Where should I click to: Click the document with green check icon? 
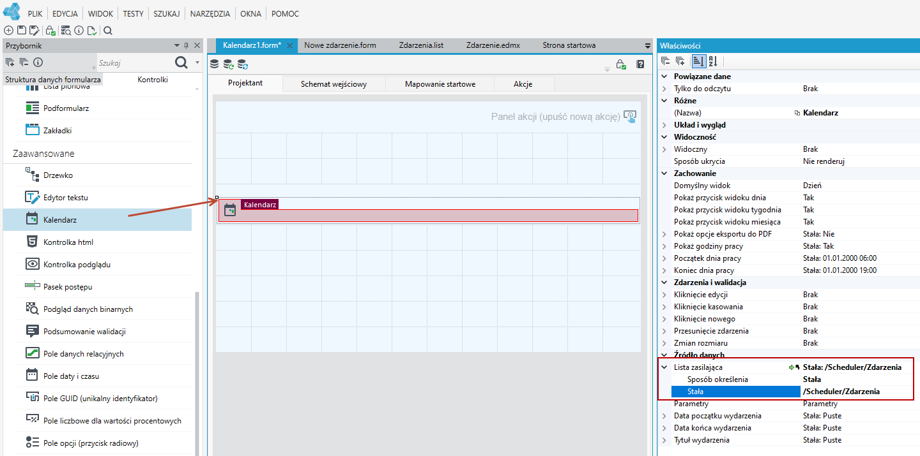coord(92,30)
